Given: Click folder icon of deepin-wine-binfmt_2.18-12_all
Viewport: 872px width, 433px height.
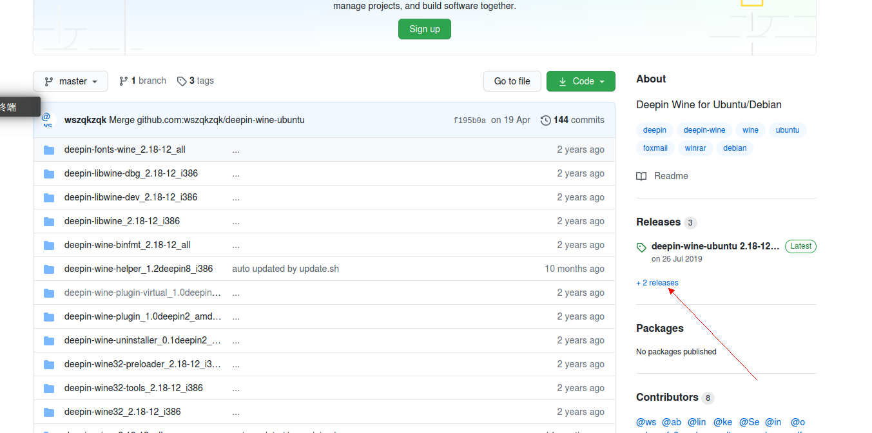Looking at the screenshot, I should [49, 245].
